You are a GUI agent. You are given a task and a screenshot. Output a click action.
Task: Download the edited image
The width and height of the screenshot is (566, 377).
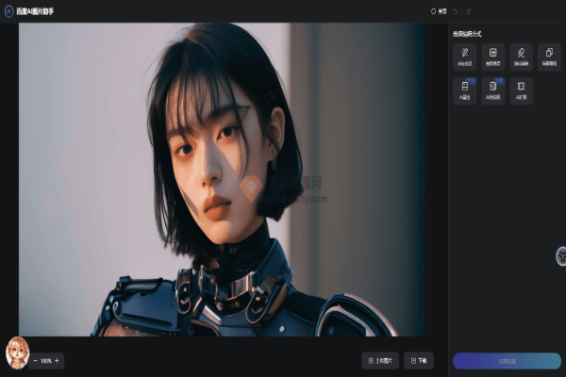(x=419, y=361)
